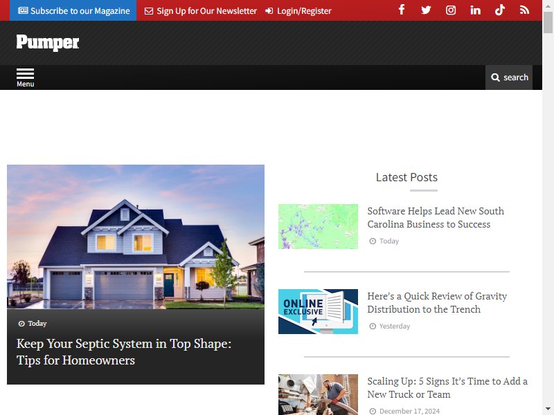Click the page vertical scrollbar thumb
Viewport: 554px width, 415px height.
pos(548,22)
